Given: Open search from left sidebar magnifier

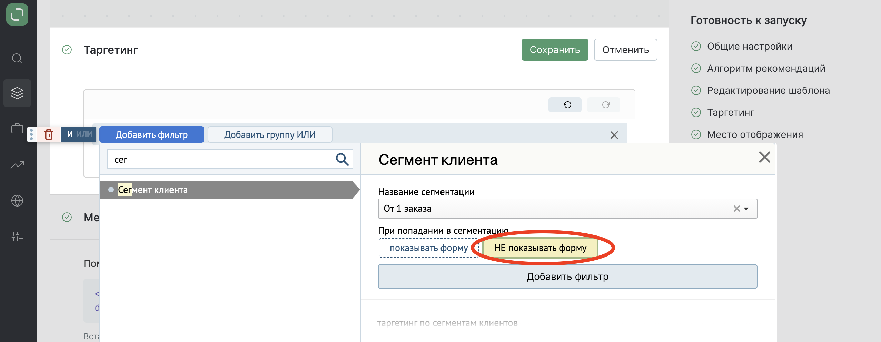Looking at the screenshot, I should [17, 58].
